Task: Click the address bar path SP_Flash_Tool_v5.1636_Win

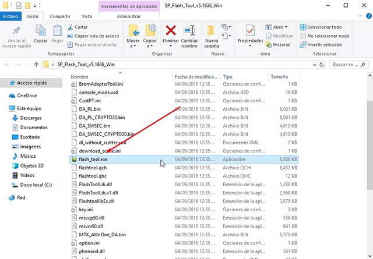Action: [86, 65]
